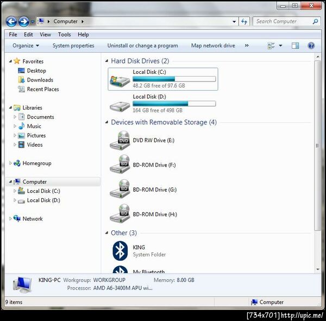Select Network in the navigation pane
The height and width of the screenshot is (321, 326).
33,219
